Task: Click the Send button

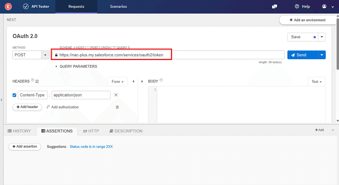Action: (x=303, y=55)
